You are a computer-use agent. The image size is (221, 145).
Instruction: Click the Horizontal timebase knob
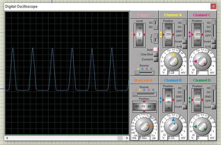[x=144, y=126]
